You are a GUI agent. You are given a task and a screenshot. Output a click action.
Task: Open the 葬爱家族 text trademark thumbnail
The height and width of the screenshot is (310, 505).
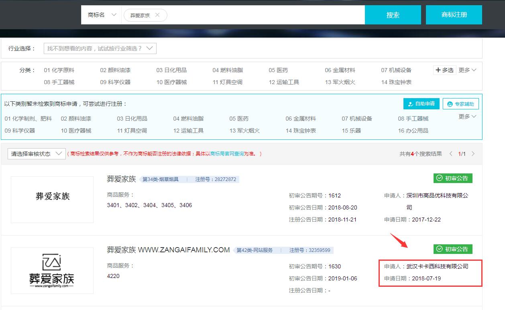coord(52,199)
